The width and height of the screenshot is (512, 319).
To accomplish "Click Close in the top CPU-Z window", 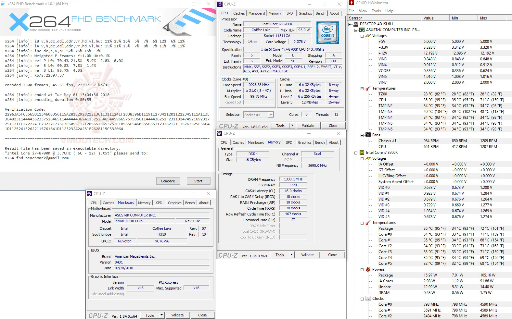I will [x=333, y=126].
